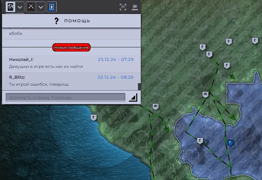Jump to new messages via red Новые сообщения
The image size is (262, 180).
coord(71,48)
